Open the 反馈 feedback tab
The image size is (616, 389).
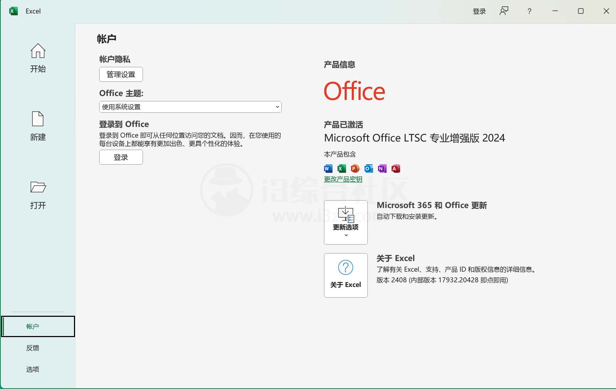click(x=33, y=348)
